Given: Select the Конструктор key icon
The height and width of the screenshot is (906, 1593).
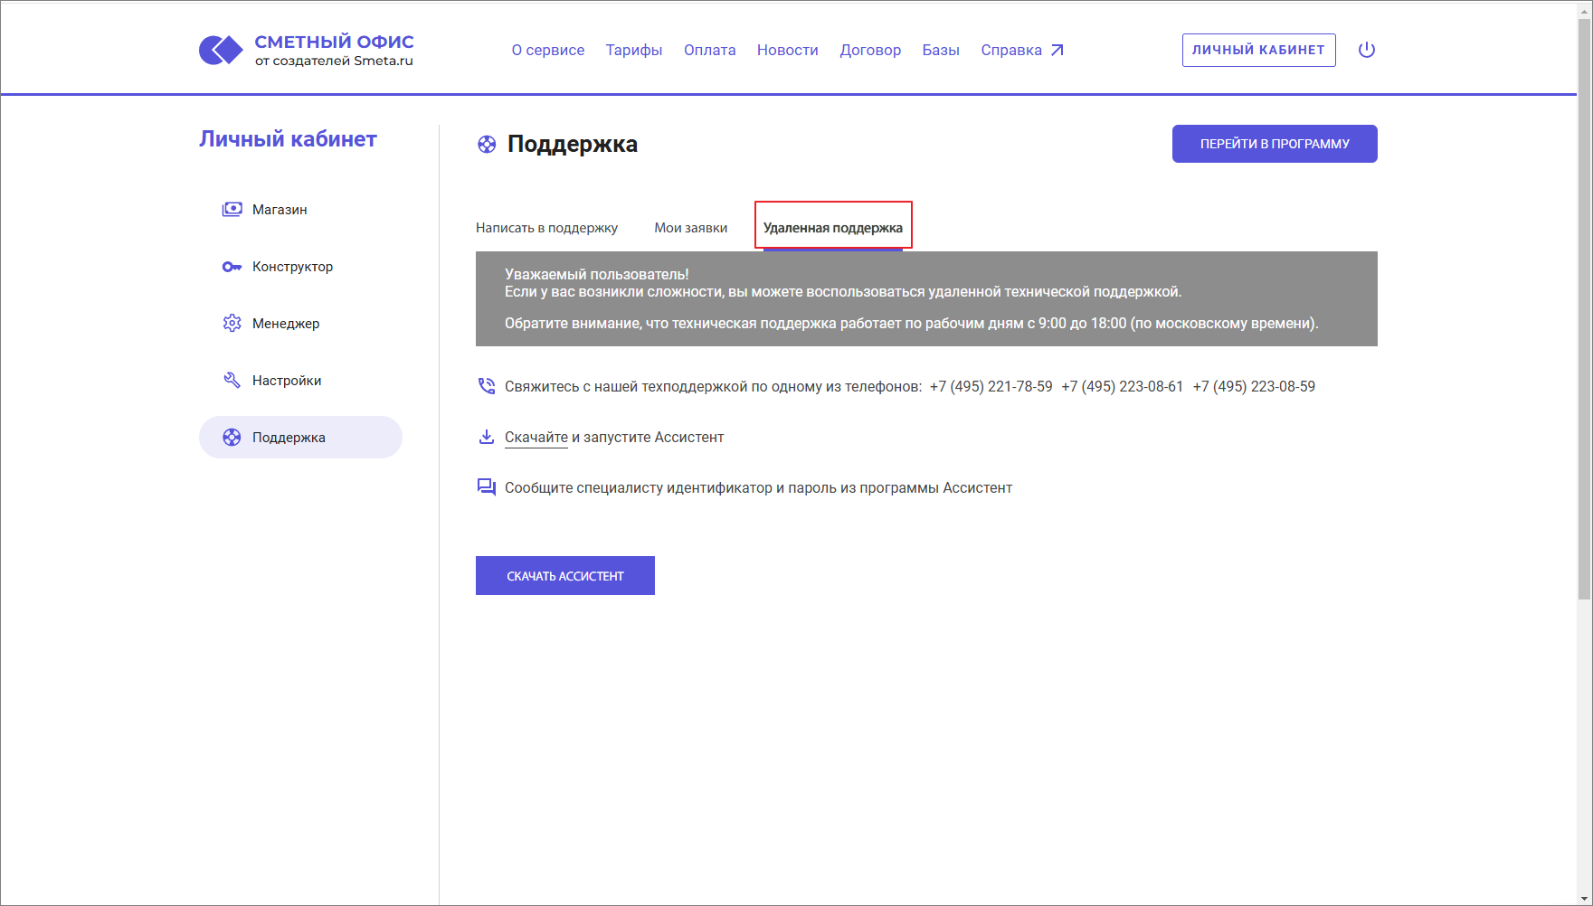Looking at the screenshot, I should pyautogui.click(x=232, y=266).
